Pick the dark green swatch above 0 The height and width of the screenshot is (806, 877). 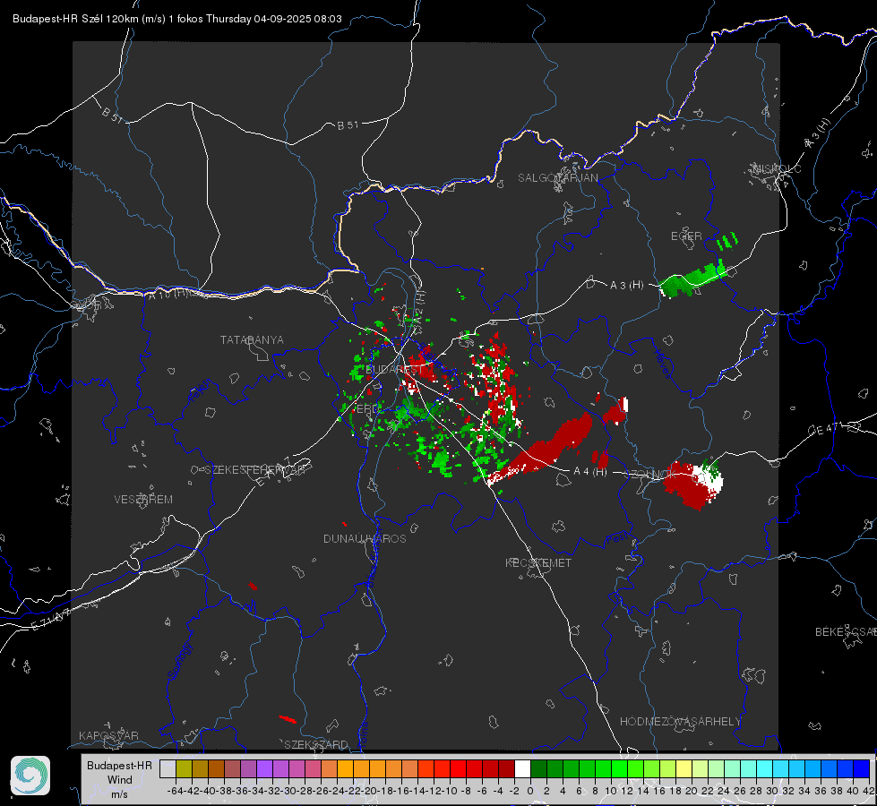[538, 769]
